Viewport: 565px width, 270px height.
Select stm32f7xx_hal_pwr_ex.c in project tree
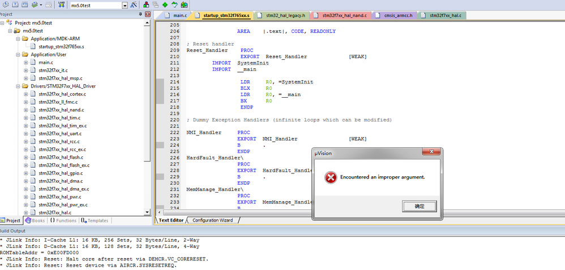pyautogui.click(x=63, y=204)
